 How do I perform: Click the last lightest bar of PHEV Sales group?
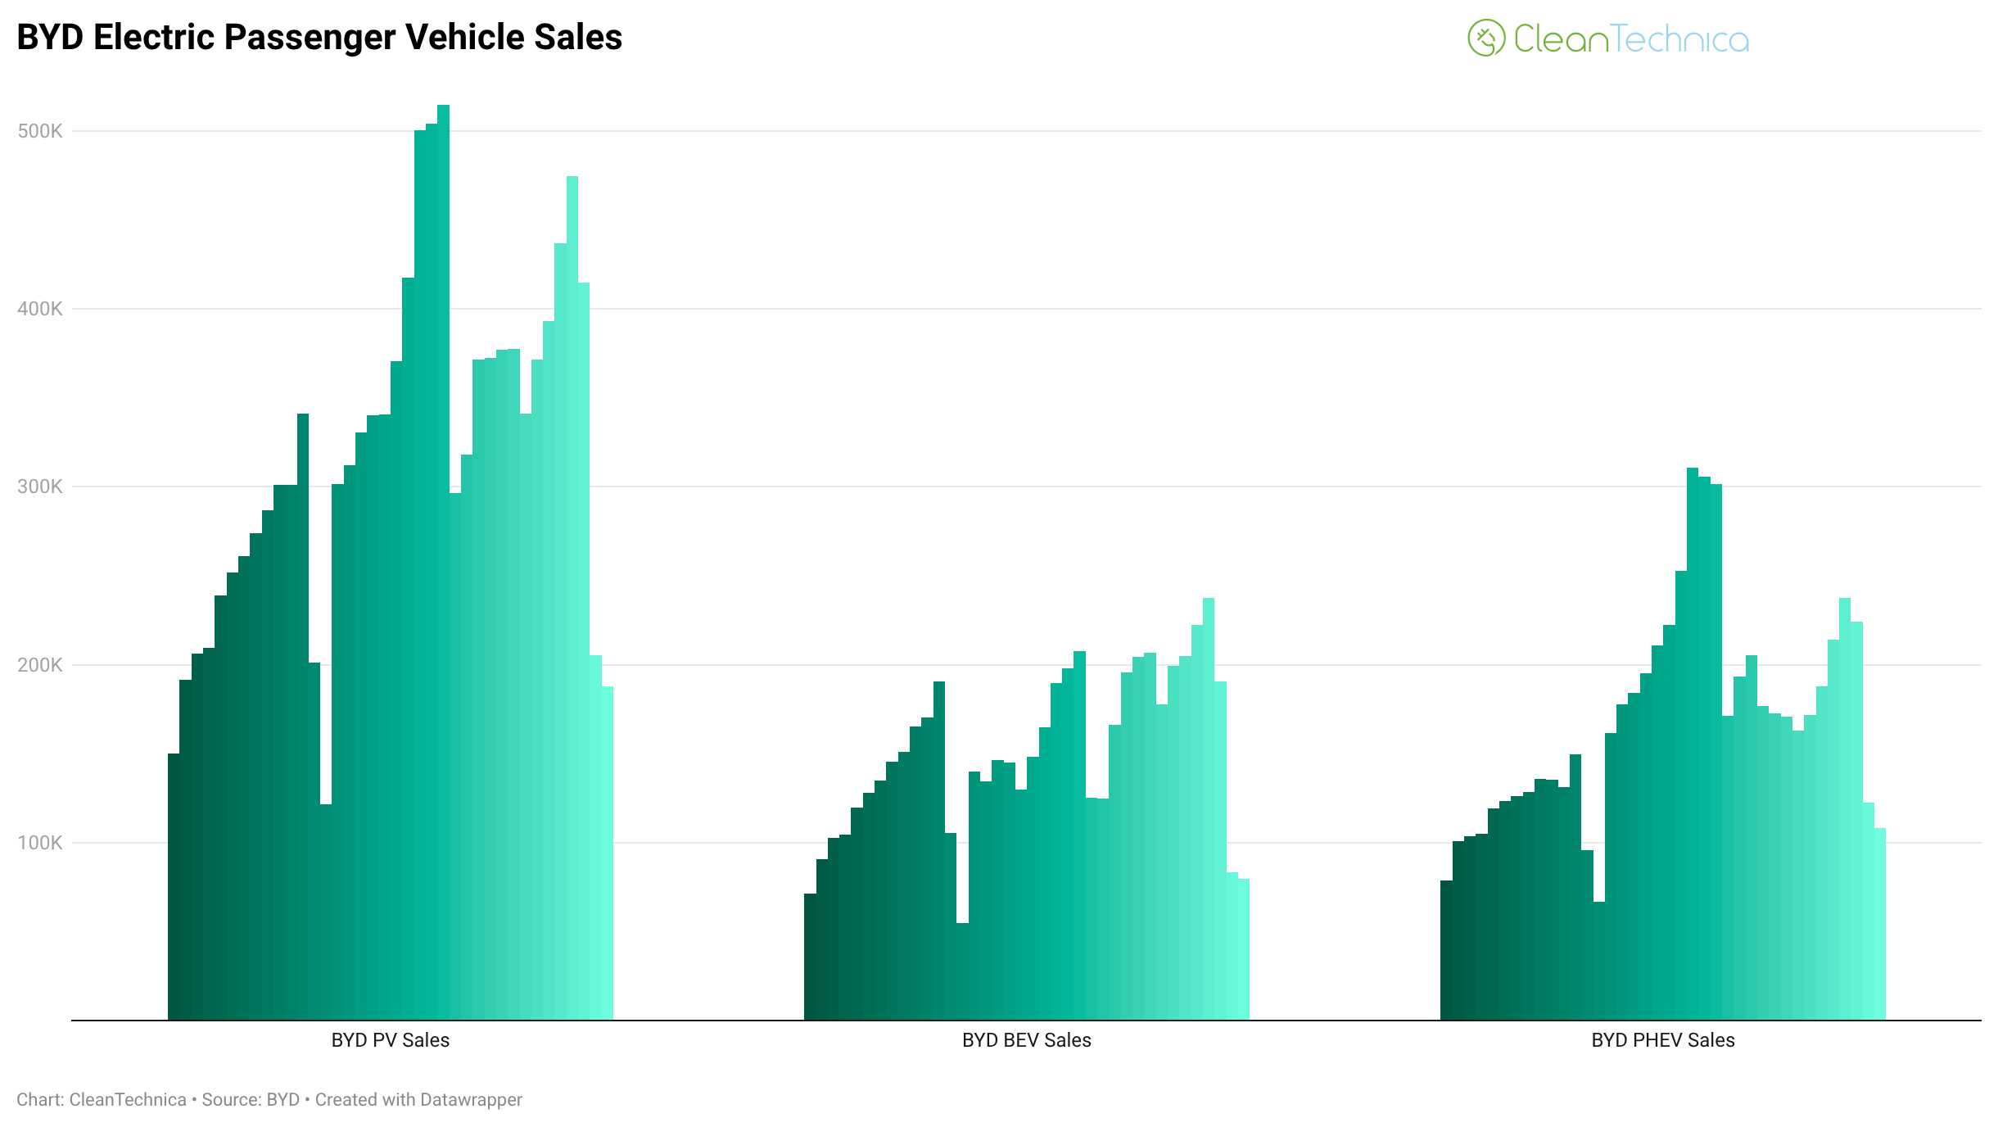1880,924
